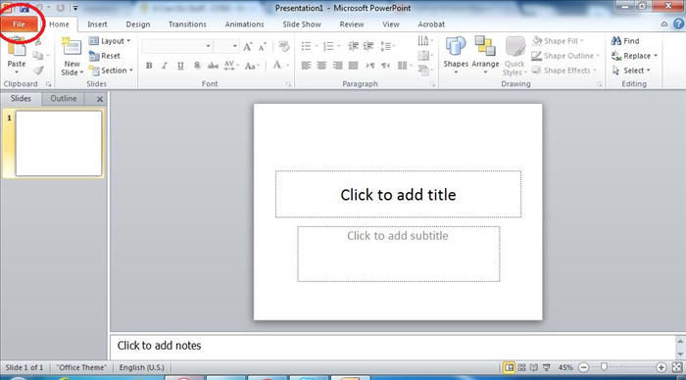This screenshot has height=380, width=686.
Task: Switch to the View tab
Action: 391,24
